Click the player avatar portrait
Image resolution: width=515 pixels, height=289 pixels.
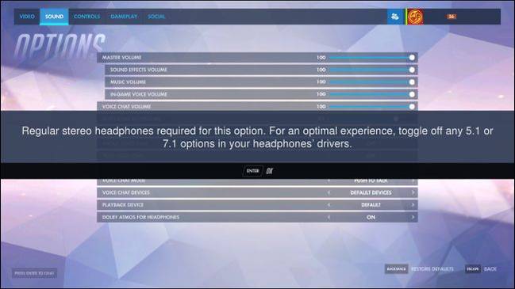tap(415, 17)
